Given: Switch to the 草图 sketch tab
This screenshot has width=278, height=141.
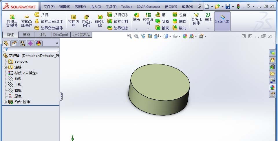Looking at the screenshot, I should click(x=27, y=35).
